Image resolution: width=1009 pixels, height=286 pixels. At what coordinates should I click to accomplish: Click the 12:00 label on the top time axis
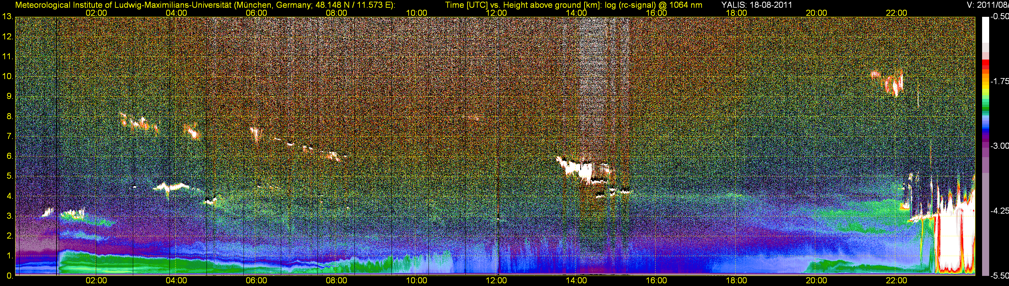[x=496, y=13]
